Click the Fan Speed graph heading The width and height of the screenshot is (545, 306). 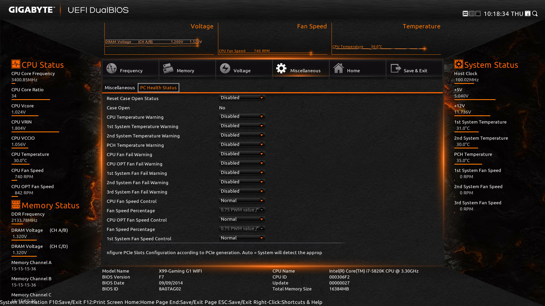(x=312, y=26)
